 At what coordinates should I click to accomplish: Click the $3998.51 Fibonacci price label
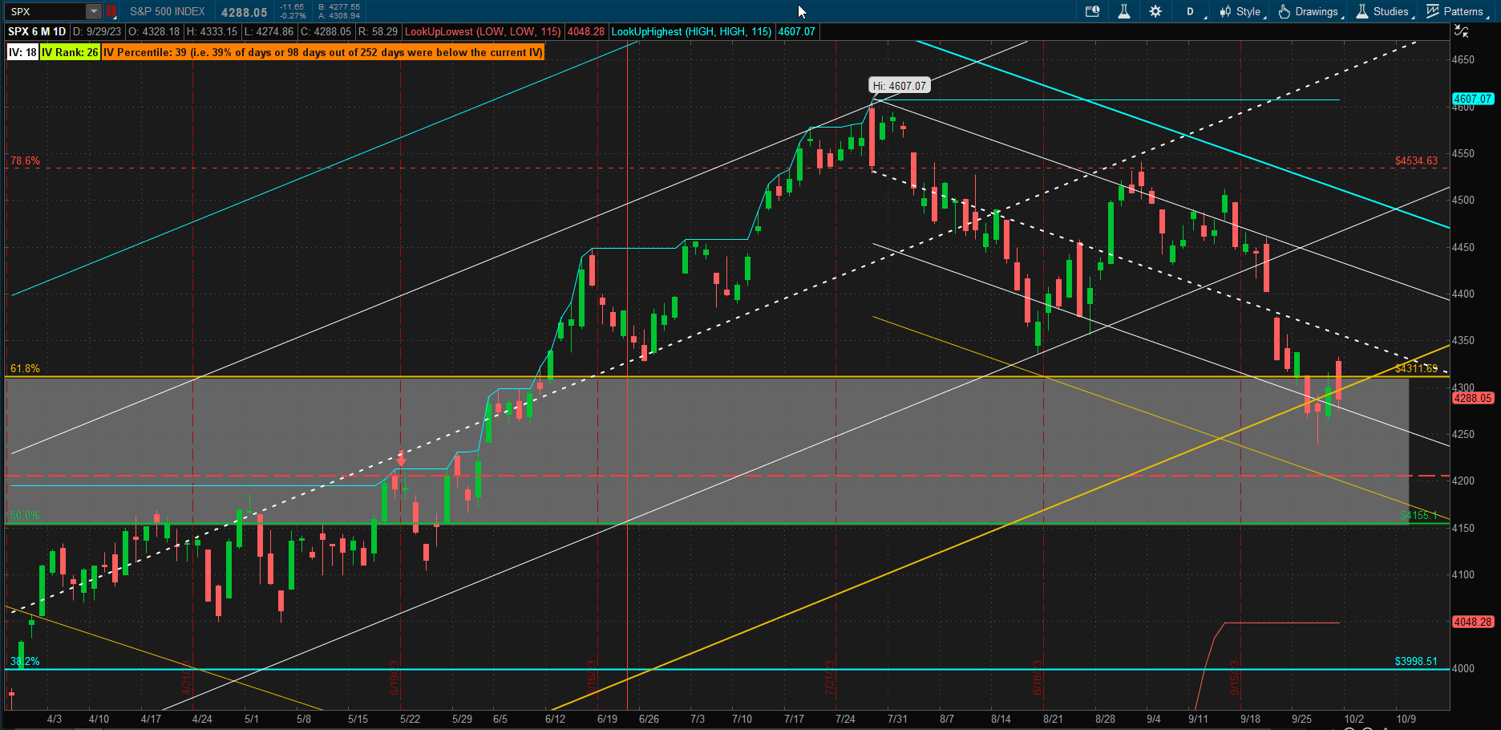pos(1416,661)
